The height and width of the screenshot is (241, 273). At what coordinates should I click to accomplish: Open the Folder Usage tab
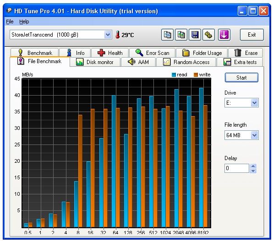[x=202, y=53]
